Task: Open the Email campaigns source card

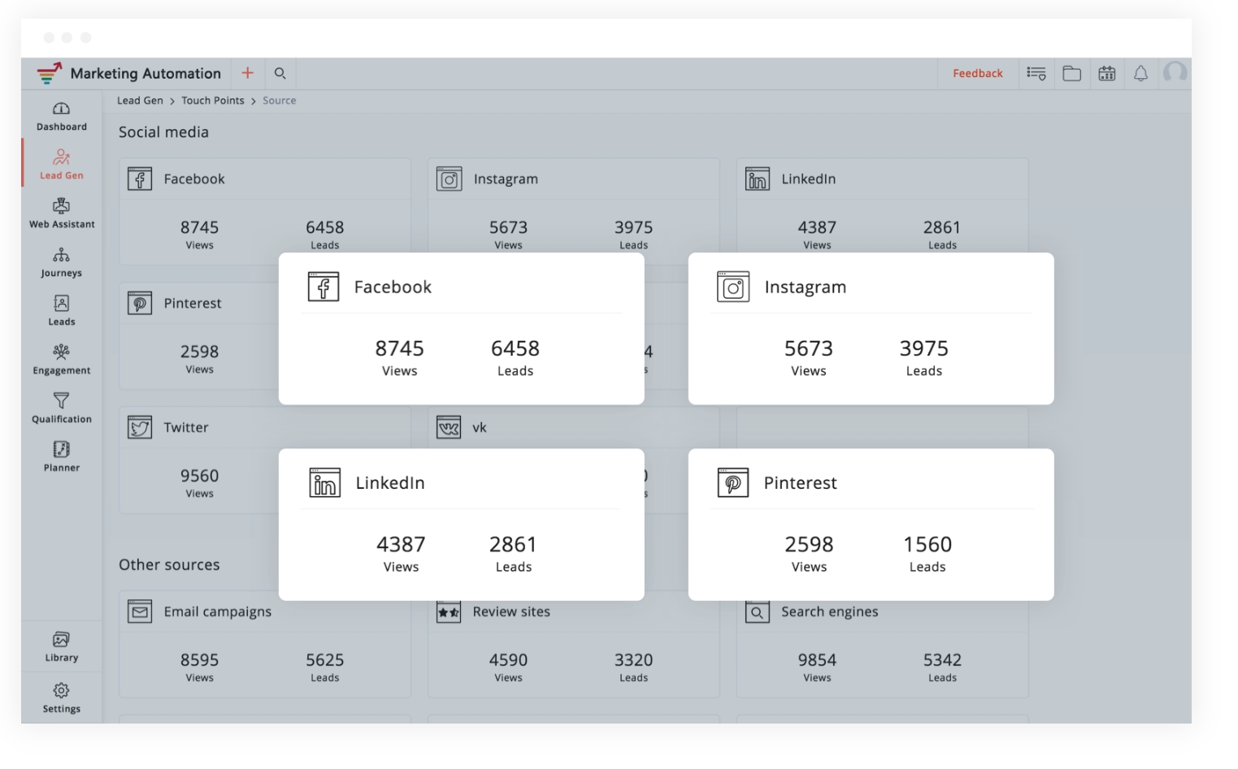Action: coord(217,611)
